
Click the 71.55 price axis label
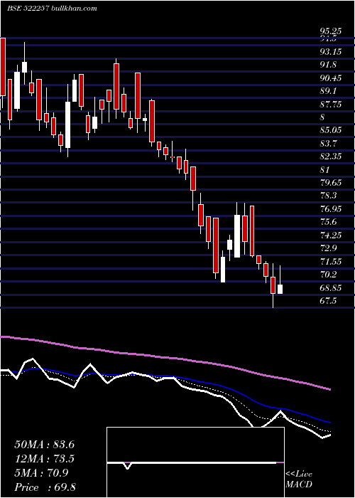click(331, 261)
